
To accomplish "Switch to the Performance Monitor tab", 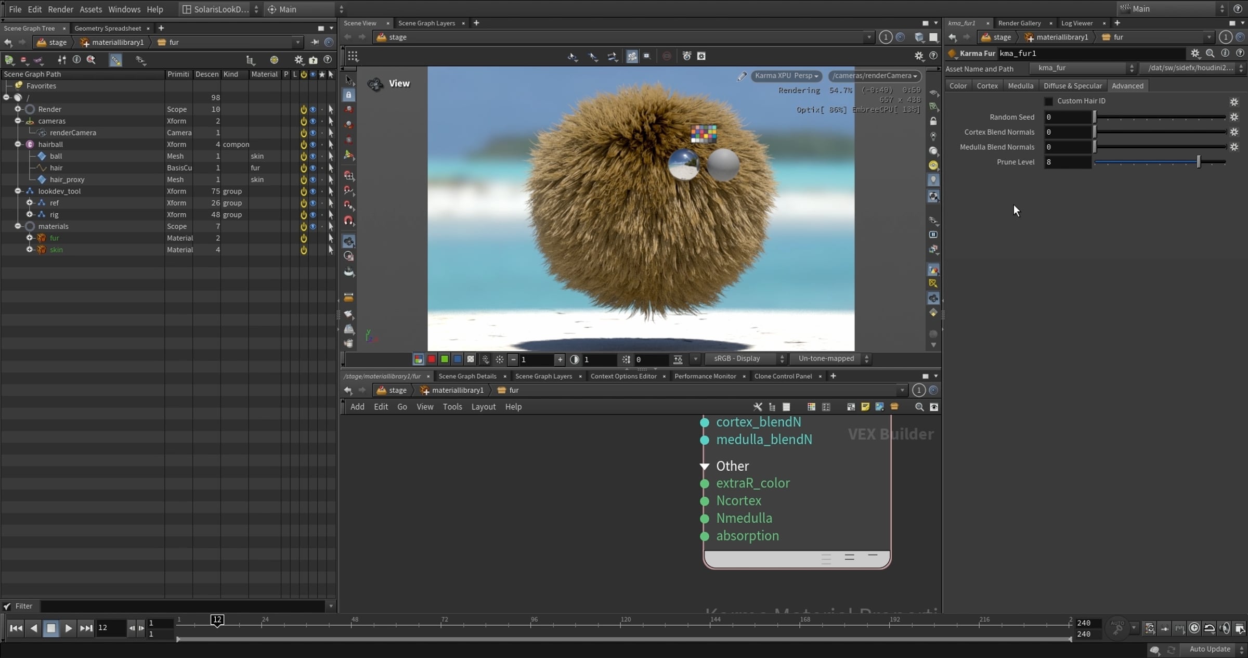I will [x=705, y=377].
